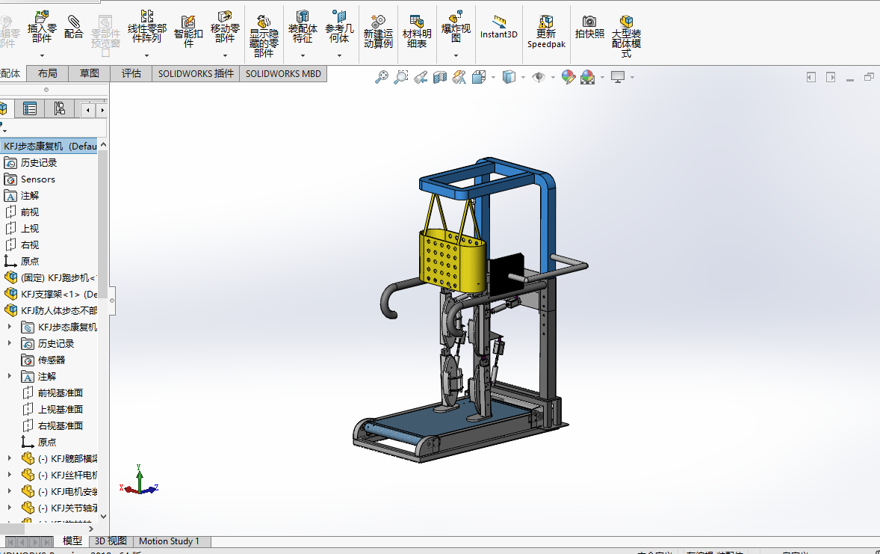Click the Section View icon
The width and height of the screenshot is (880, 554).
pyautogui.click(x=440, y=77)
